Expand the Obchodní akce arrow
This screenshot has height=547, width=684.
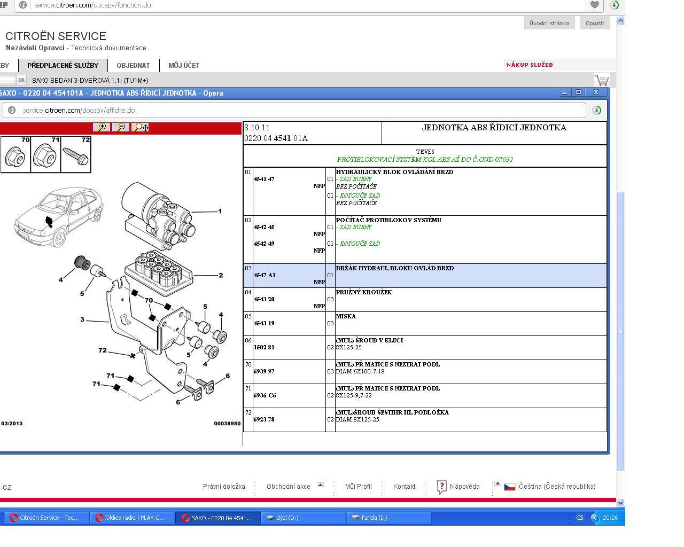(x=320, y=485)
